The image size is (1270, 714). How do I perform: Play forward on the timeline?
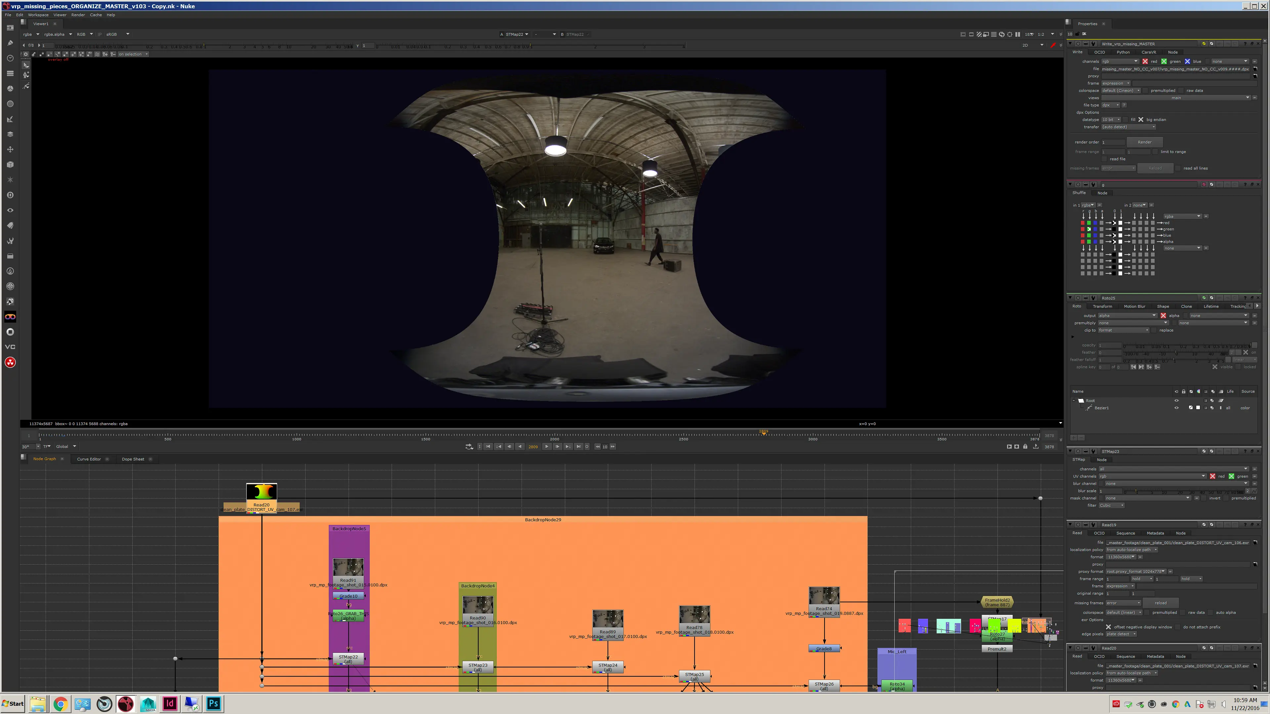[x=546, y=447]
